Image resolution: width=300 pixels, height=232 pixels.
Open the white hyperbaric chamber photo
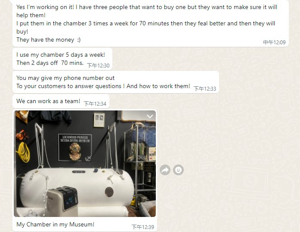coord(85,163)
